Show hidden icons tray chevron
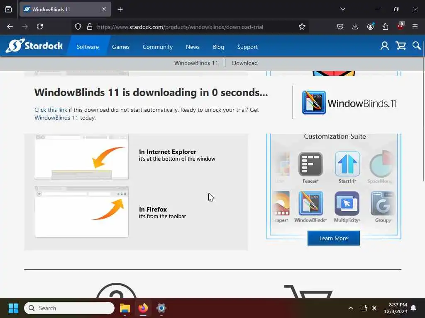The height and width of the screenshot is (318, 425). point(350,308)
